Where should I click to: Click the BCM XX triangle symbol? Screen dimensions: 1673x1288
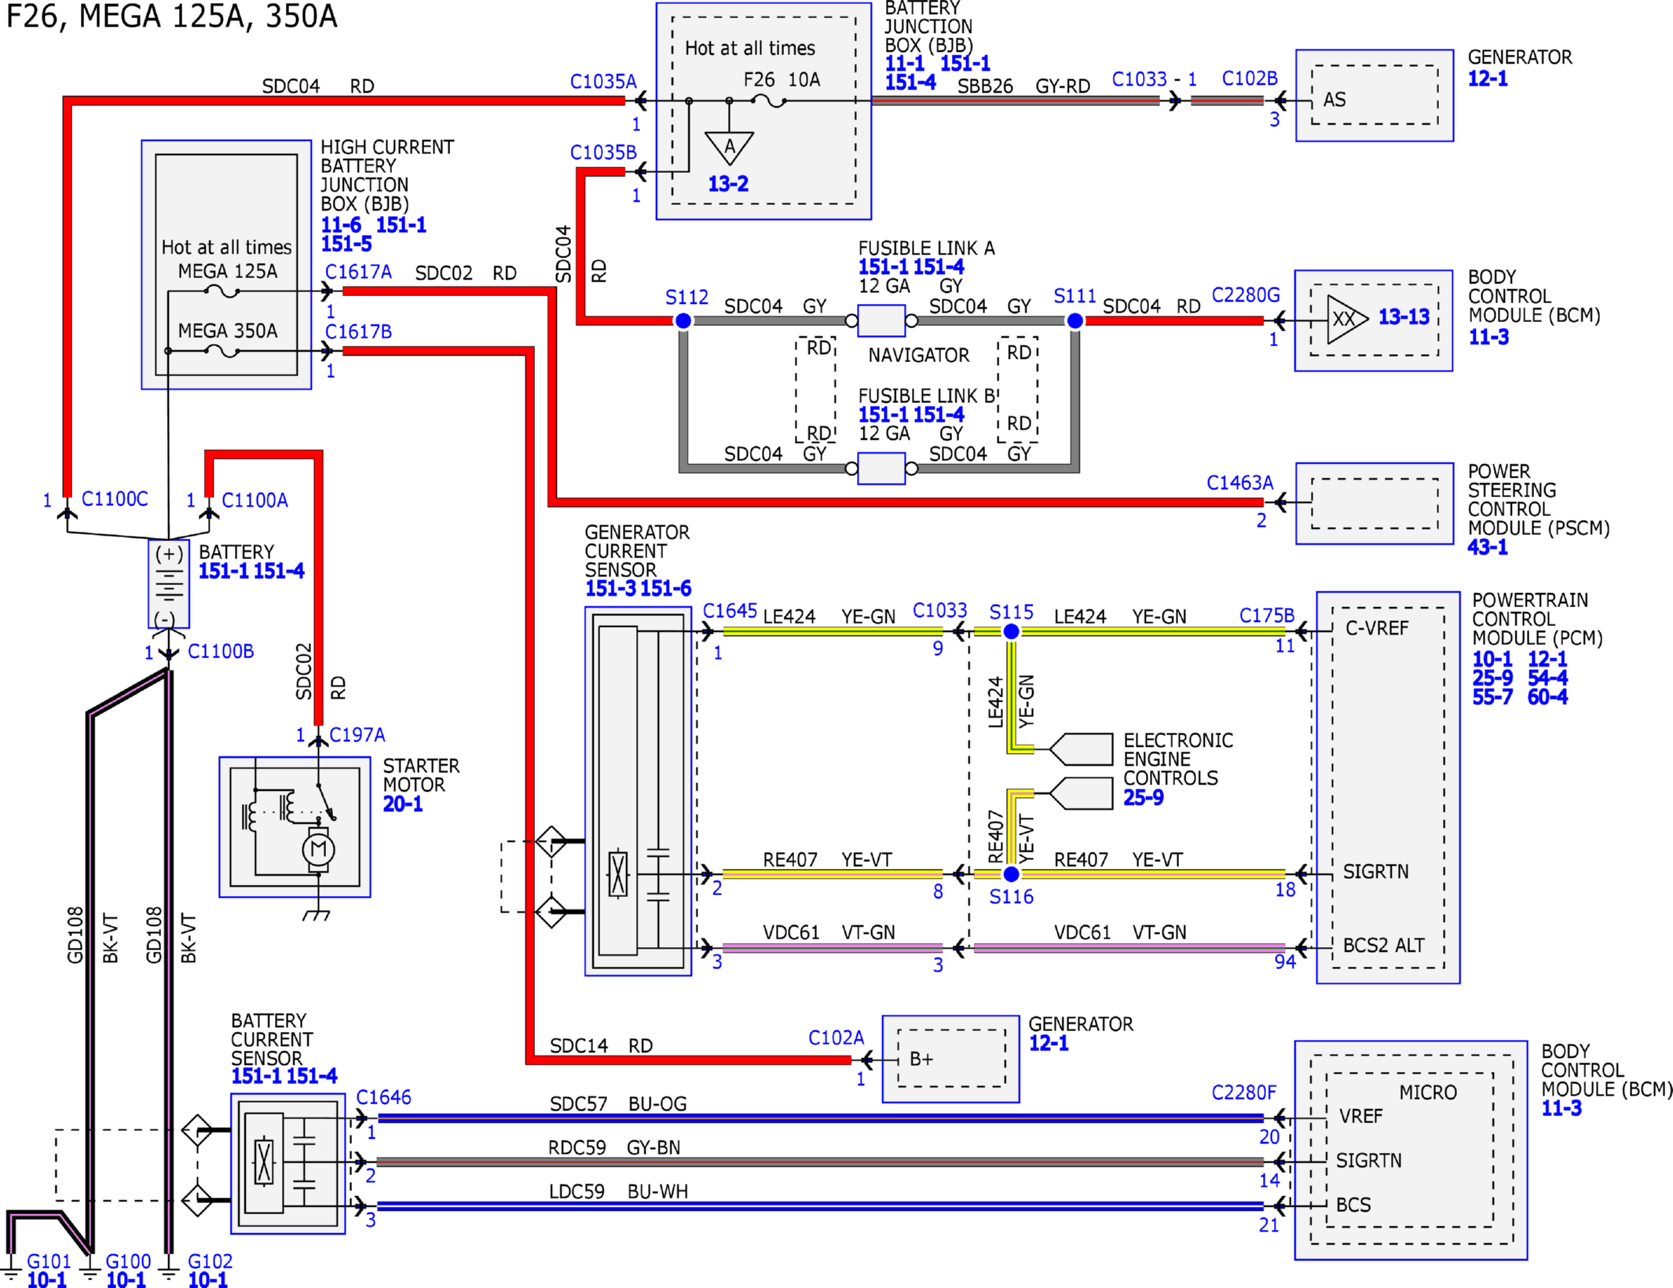[x=1347, y=319]
